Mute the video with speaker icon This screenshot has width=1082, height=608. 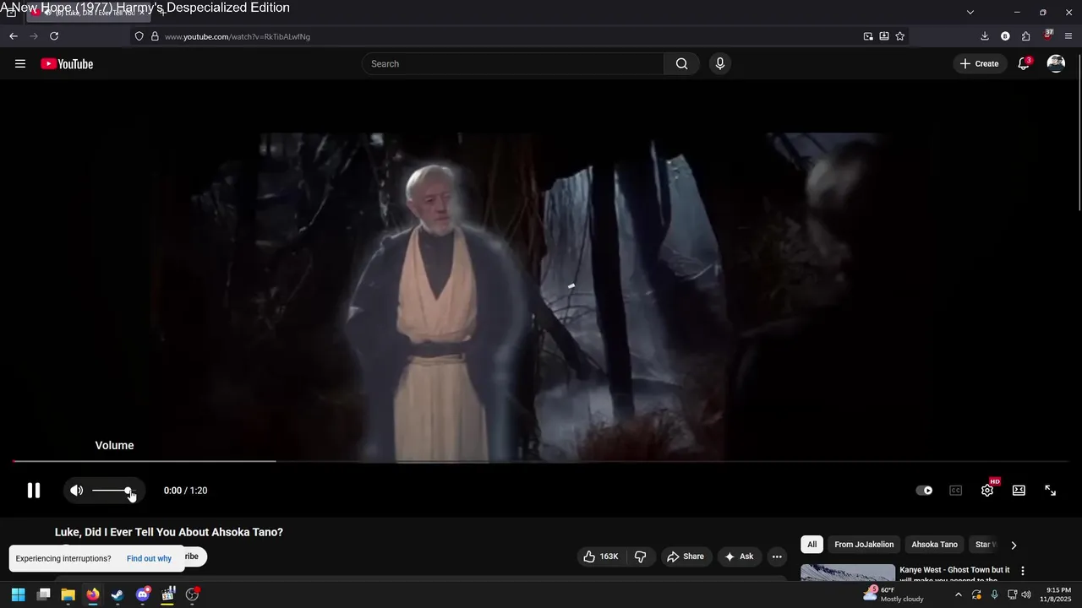pos(77,491)
